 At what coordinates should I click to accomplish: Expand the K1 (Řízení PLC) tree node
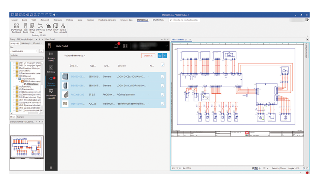click(x=14, y=87)
